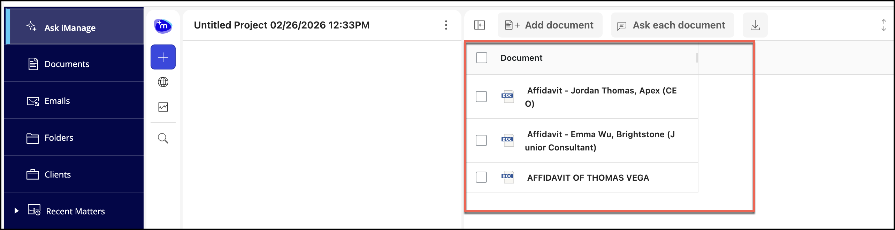
Task: Click the iManage logo icon
Action: tap(163, 26)
